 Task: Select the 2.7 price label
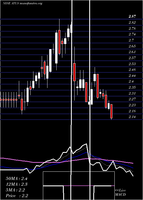pyautogui.click(x=131, y=40)
